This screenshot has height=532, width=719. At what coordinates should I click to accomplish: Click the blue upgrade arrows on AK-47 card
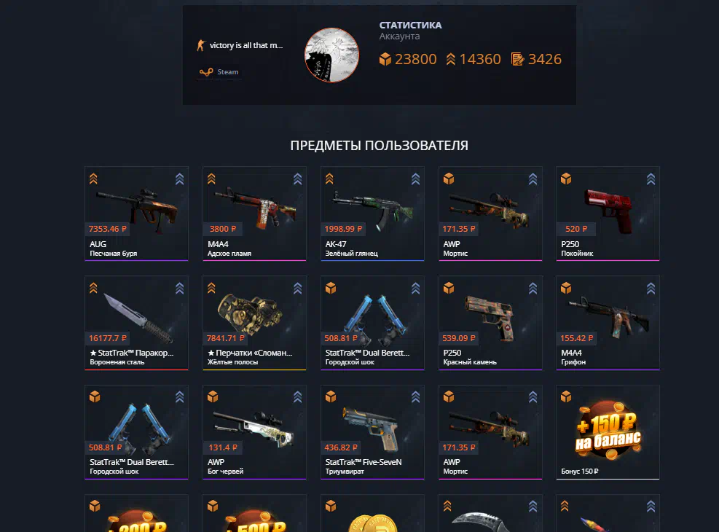point(415,179)
